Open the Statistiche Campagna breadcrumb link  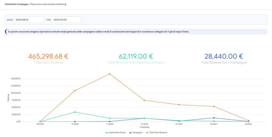pos(16,5)
